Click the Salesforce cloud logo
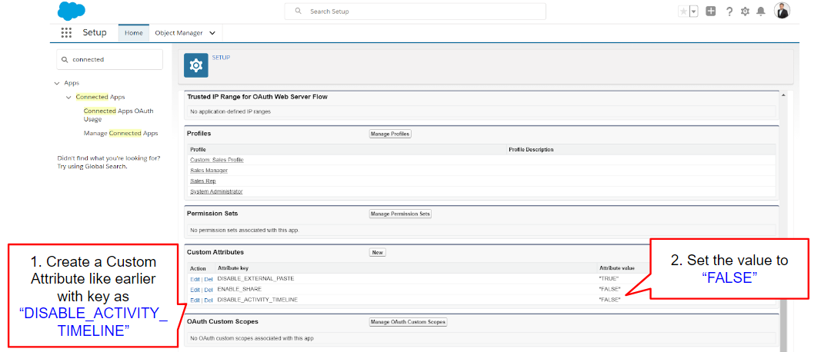821x352 pixels. tap(72, 11)
